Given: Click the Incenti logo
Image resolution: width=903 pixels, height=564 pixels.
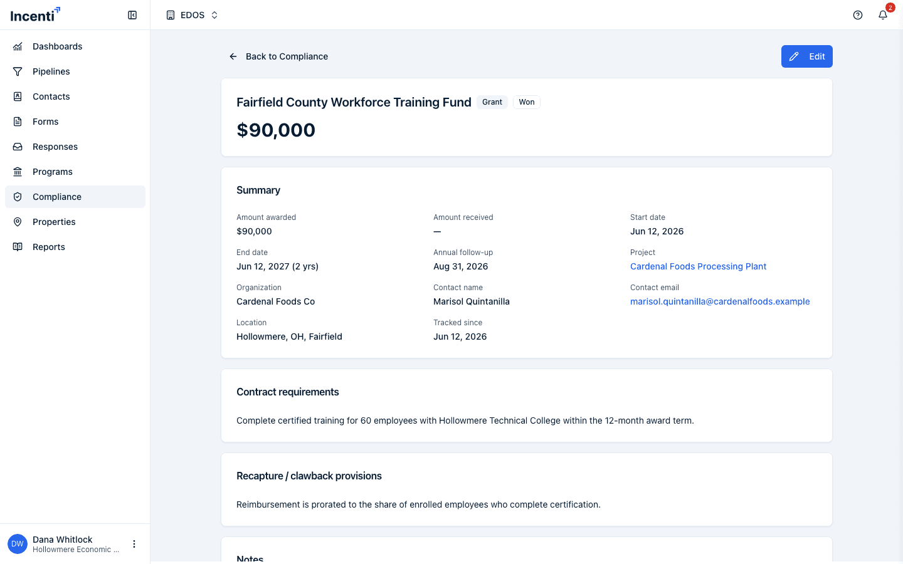Looking at the screenshot, I should point(35,14).
